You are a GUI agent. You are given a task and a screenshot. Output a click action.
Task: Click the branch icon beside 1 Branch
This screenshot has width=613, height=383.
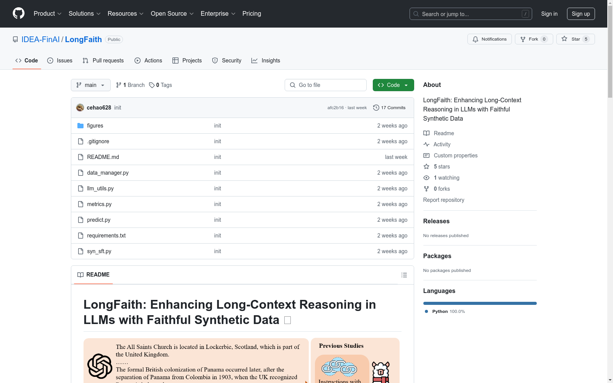(119, 85)
